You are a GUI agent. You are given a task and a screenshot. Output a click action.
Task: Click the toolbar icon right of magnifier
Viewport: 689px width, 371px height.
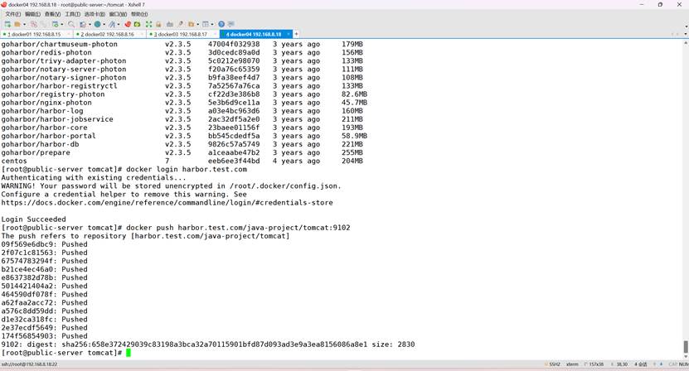(x=83, y=24)
